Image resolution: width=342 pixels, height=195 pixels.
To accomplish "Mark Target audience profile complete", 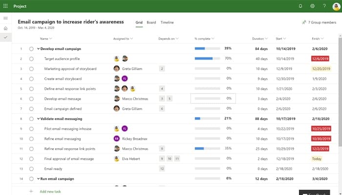I will pos(31,59).
